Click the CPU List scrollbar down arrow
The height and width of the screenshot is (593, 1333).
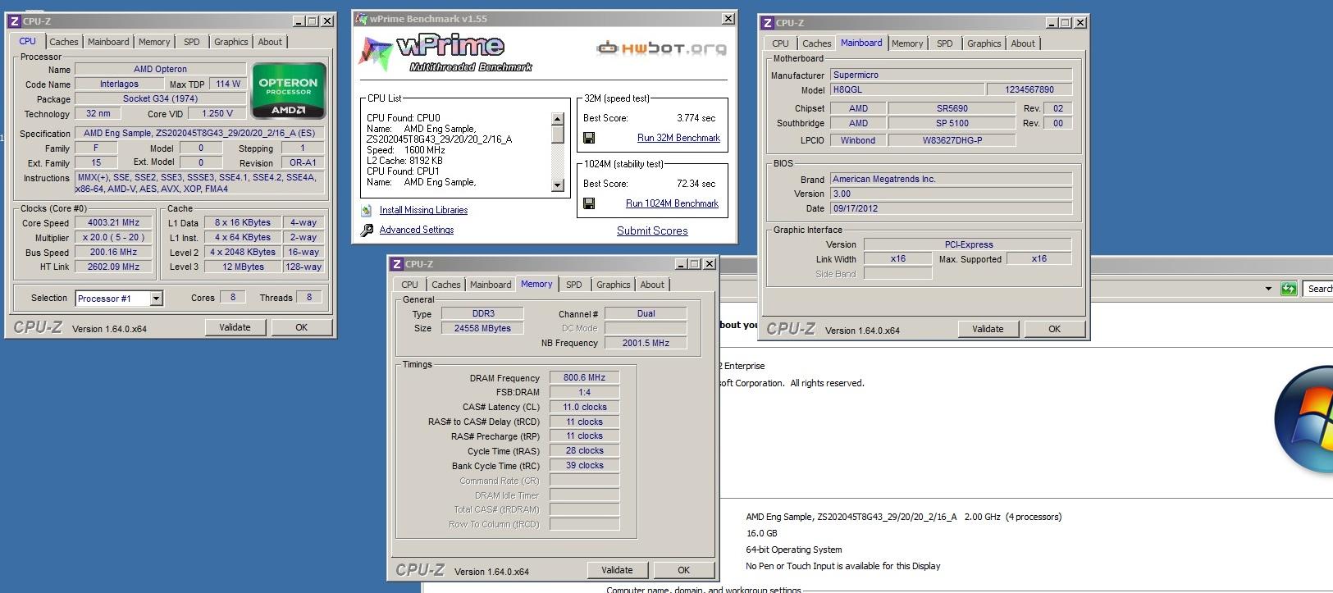[x=558, y=185]
